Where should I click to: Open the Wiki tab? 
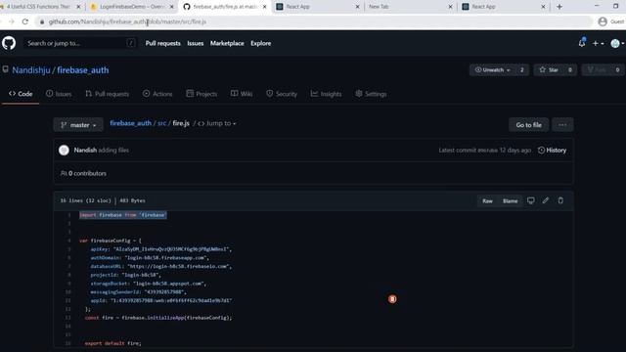242,94
